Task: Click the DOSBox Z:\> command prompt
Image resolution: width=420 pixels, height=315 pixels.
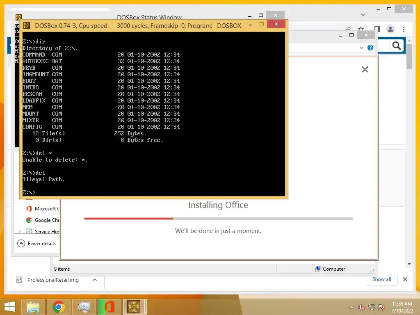Action: pos(29,192)
